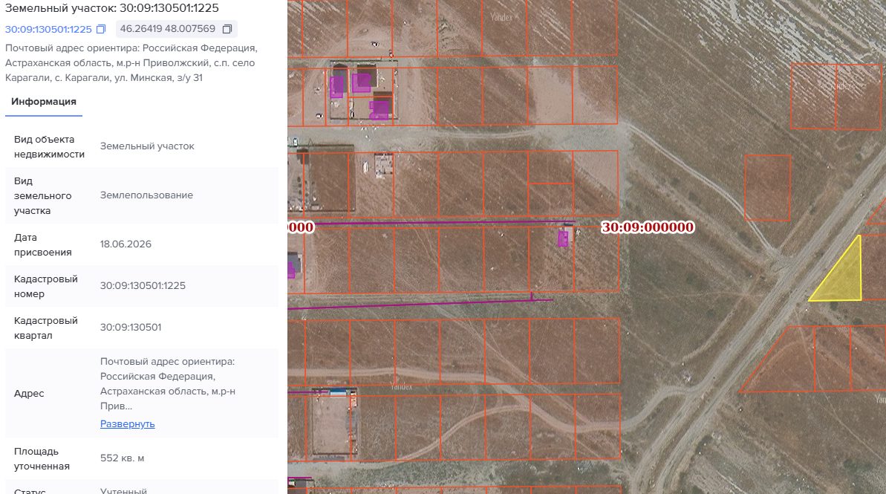Click the 30:09:000000 district label on the map
The image size is (886, 494).
[x=648, y=227]
